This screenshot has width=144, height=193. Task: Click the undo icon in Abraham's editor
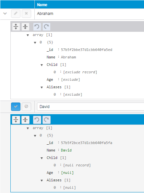click(37, 27)
